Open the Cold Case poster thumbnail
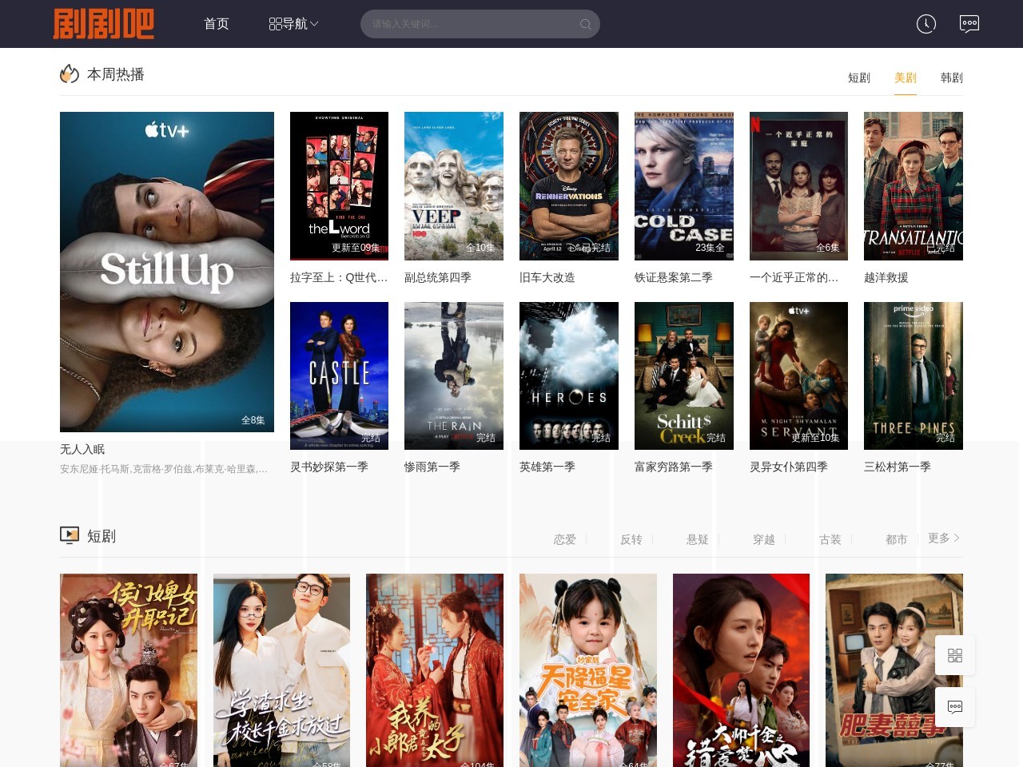This screenshot has width=1023, height=767. click(683, 185)
